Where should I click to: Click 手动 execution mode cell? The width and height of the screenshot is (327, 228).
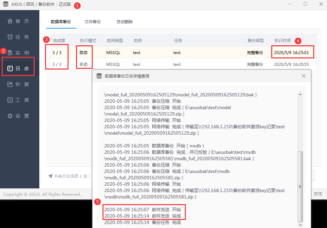pyautogui.click(x=83, y=64)
